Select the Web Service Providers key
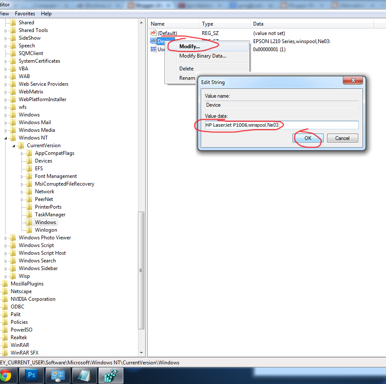This screenshot has height=384, width=386. 43,84
